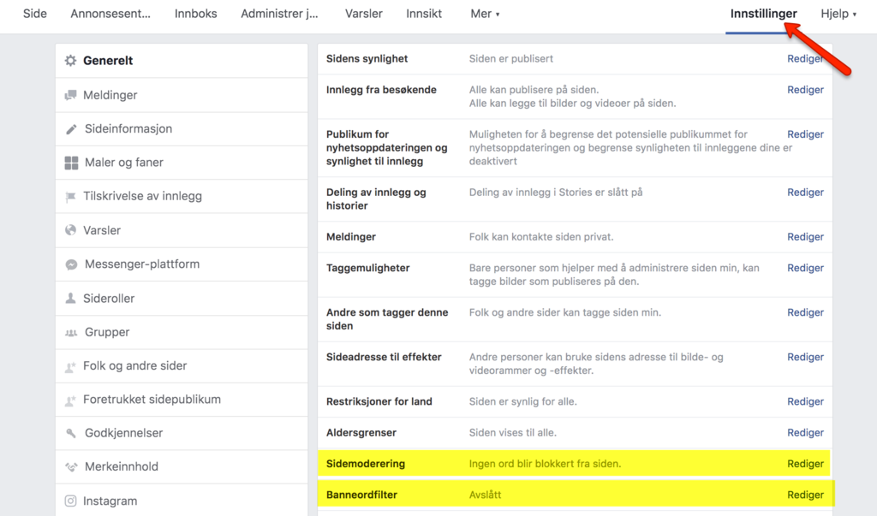Click the Maler og faner grid icon
The width and height of the screenshot is (877, 516).
click(71, 163)
